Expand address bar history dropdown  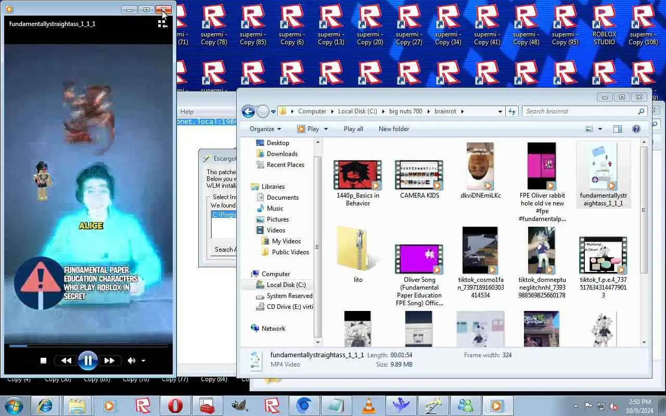[x=500, y=111]
